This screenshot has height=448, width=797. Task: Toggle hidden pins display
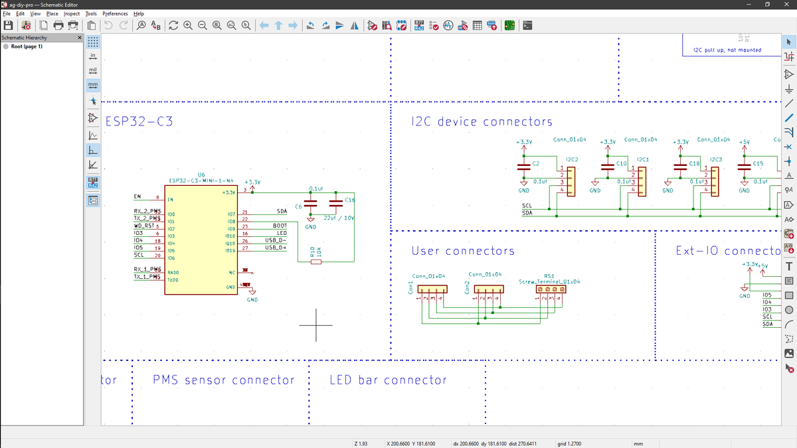click(93, 118)
